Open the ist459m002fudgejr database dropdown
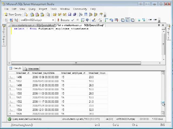Image resolution: width=173 pixels, height=129 pixels. 53,20
